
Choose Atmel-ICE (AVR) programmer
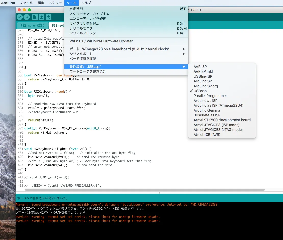click(x=222, y=135)
